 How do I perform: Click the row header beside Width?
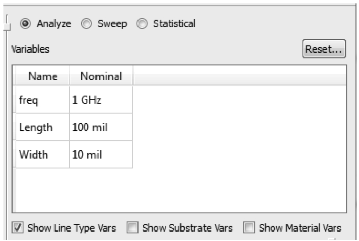click(14, 154)
